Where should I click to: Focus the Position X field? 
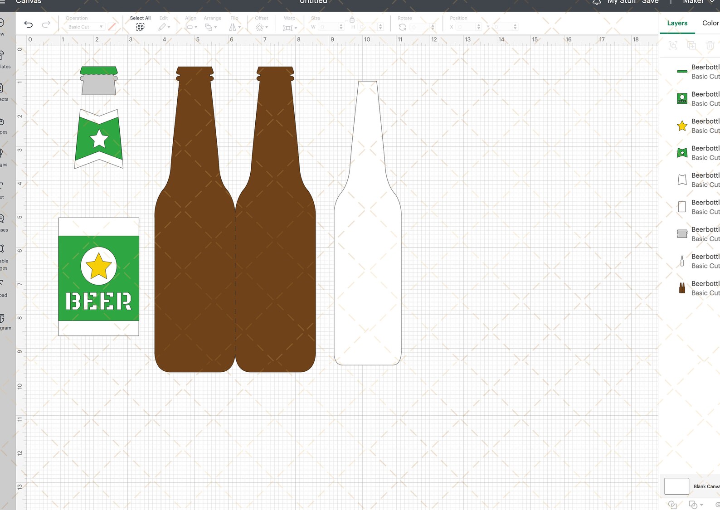point(469,27)
